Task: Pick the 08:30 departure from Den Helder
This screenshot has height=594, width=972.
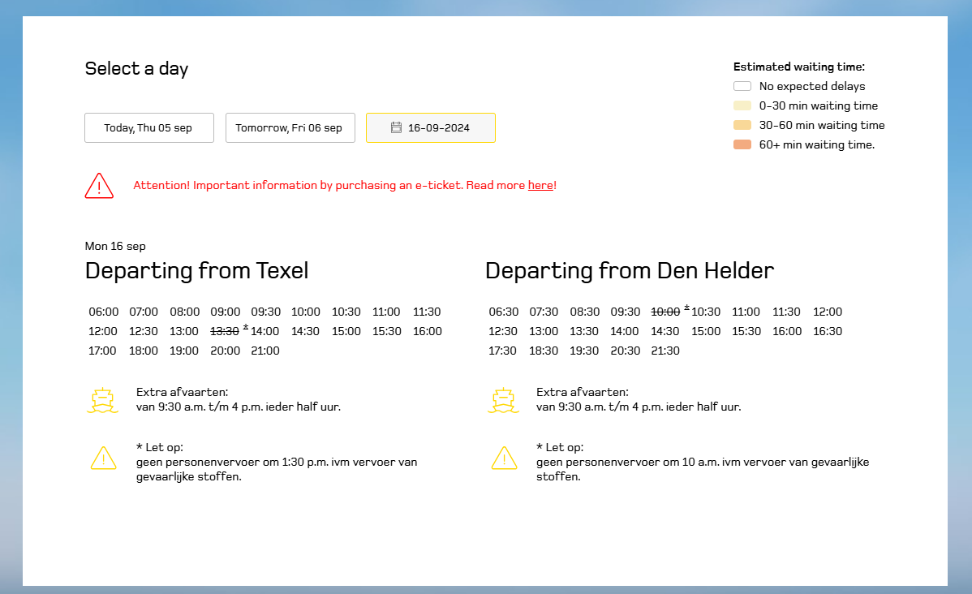Action: [584, 312]
